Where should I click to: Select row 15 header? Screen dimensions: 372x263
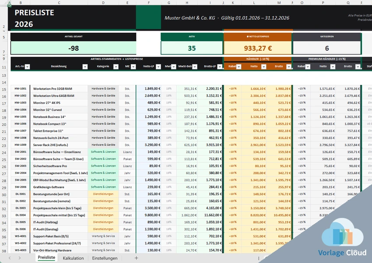point(4,89)
